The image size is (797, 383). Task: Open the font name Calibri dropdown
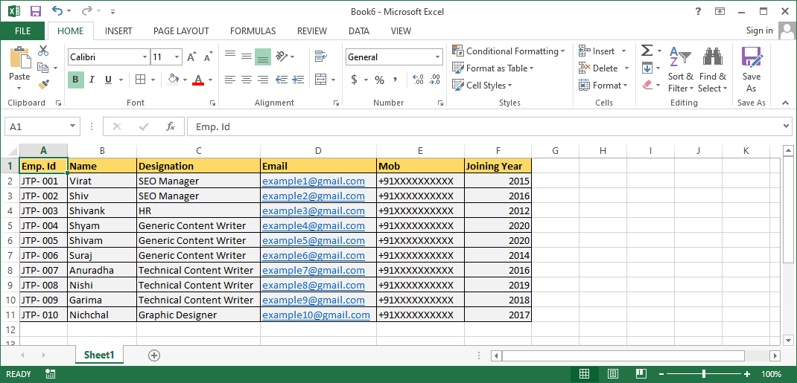(x=145, y=57)
